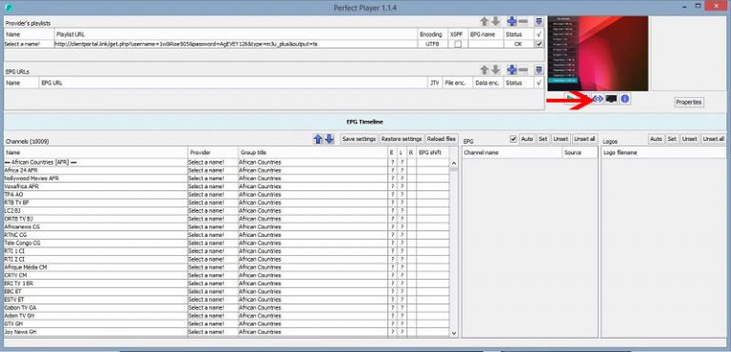The image size is (731, 352).
Task: Move EPG URL down with arrow icon
Action: point(496,70)
